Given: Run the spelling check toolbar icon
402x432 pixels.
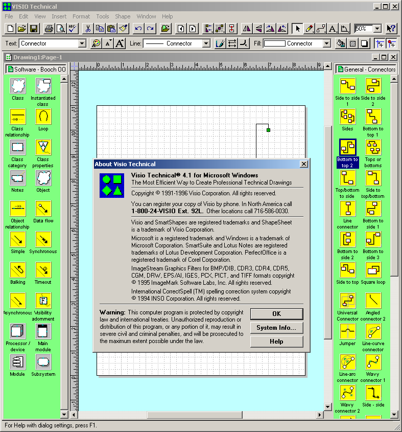Looking at the screenshot, I should (73, 29).
